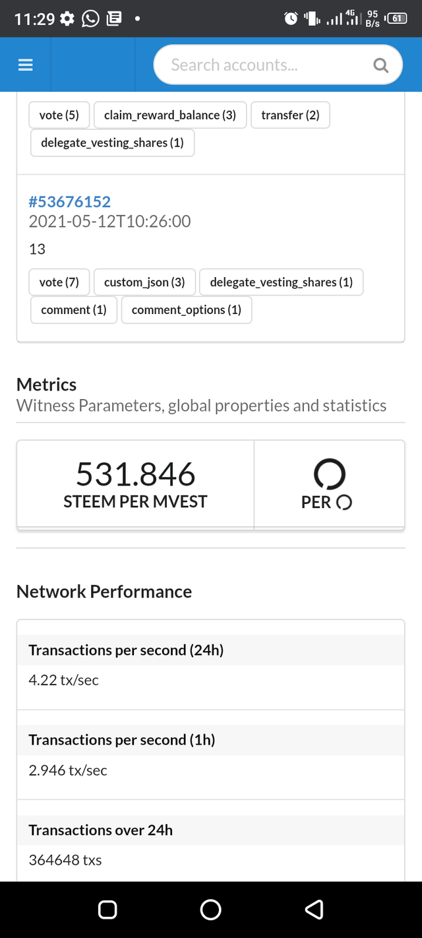Tap the settings gear status bar icon
Viewport: 422px width, 938px height.
click(x=67, y=18)
